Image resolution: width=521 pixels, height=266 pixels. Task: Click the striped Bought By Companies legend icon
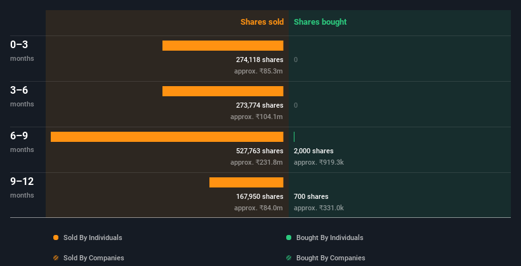tap(289, 258)
